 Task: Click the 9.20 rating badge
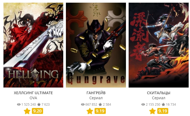tap(37, 111)
